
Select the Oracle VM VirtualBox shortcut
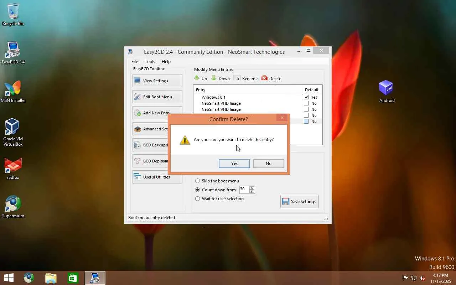click(13, 133)
